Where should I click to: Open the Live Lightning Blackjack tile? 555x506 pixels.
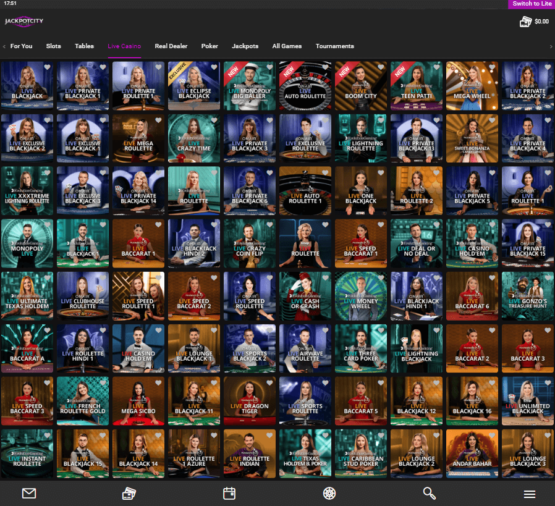click(417, 348)
